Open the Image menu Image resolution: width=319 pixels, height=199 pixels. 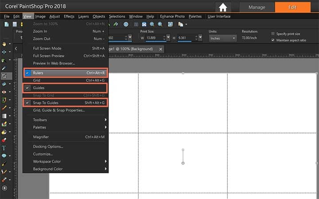40,16
